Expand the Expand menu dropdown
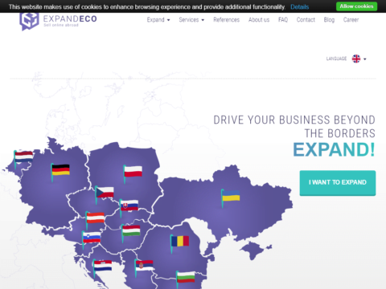Image resolution: width=386 pixels, height=289 pixels. (x=158, y=20)
